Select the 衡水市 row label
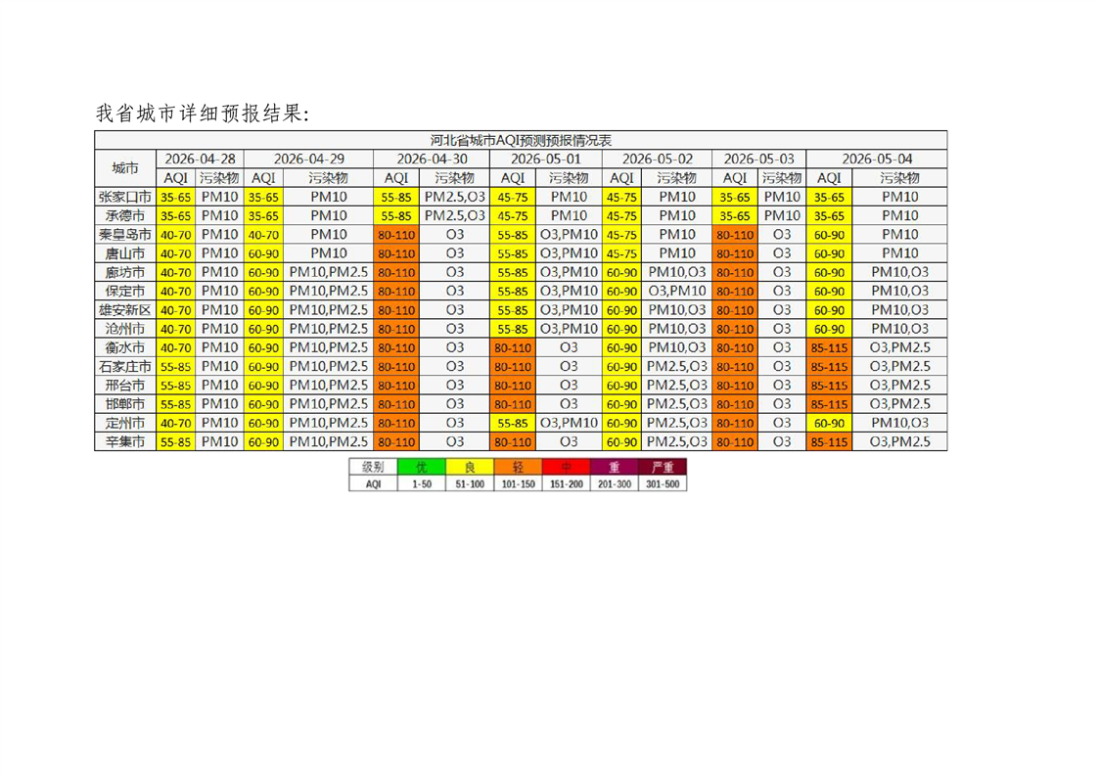Image resolution: width=1099 pixels, height=777 pixels. (125, 347)
